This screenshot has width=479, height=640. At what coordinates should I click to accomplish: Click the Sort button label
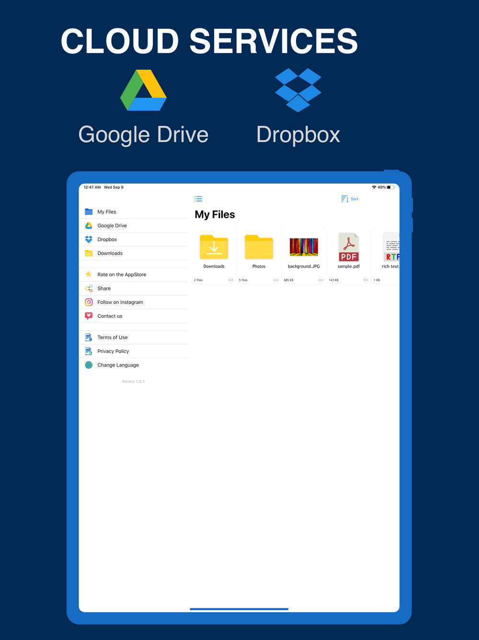point(354,199)
